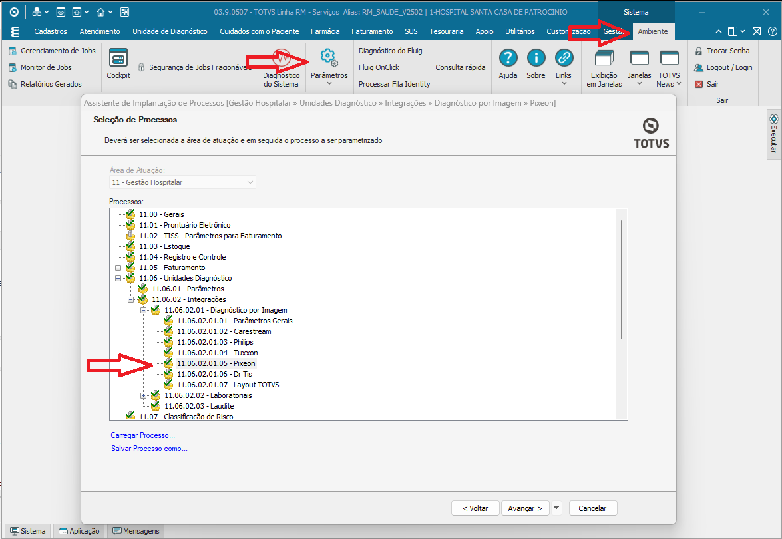This screenshot has width=782, height=539.
Task: Click Salvar Processo como link
Action: coord(149,449)
